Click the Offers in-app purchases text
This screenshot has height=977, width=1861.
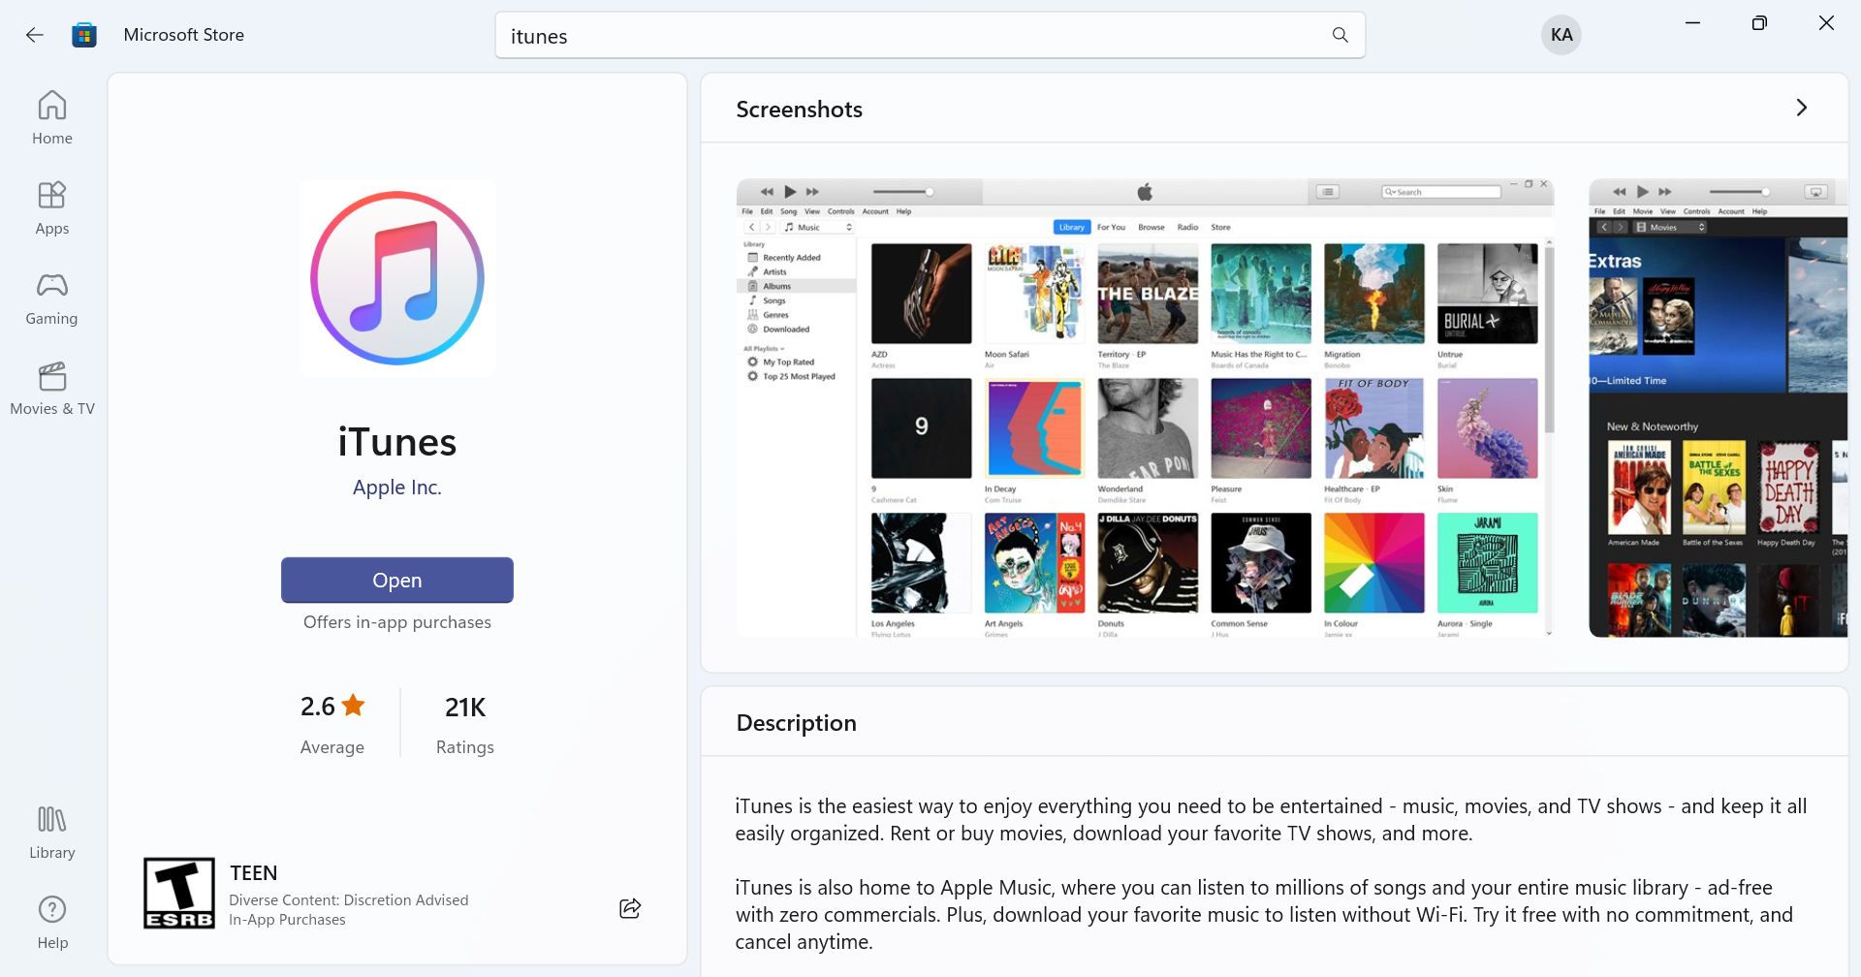(x=397, y=622)
